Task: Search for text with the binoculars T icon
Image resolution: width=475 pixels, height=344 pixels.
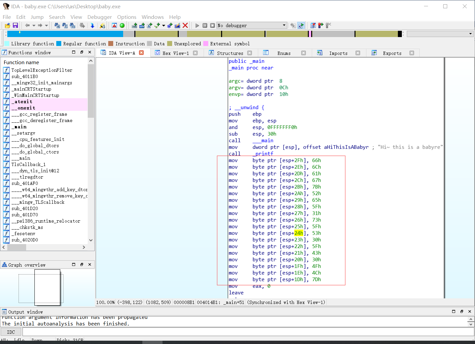Action: coord(65,25)
